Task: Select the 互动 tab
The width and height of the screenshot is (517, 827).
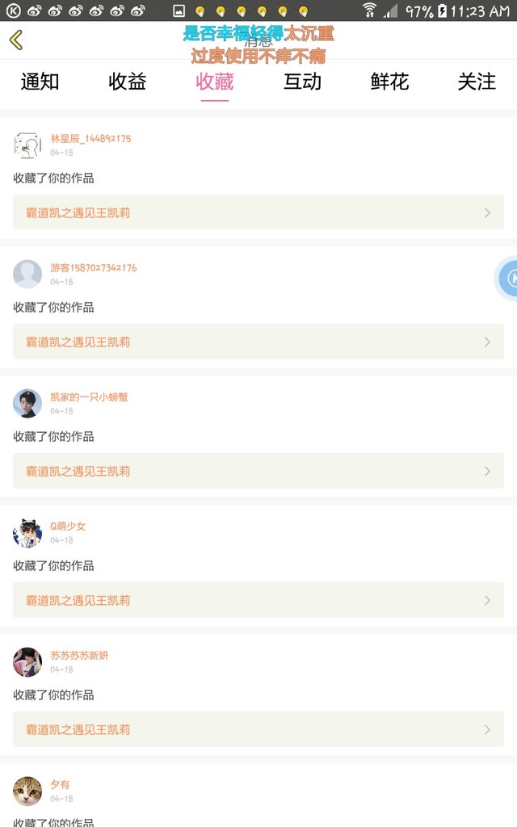Action: pyautogui.click(x=302, y=82)
